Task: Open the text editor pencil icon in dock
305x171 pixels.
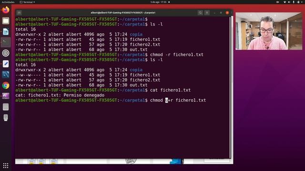Action: click(6, 64)
